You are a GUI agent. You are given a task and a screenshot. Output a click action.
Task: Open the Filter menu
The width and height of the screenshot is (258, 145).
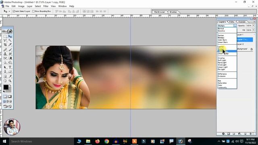coord(46,6)
